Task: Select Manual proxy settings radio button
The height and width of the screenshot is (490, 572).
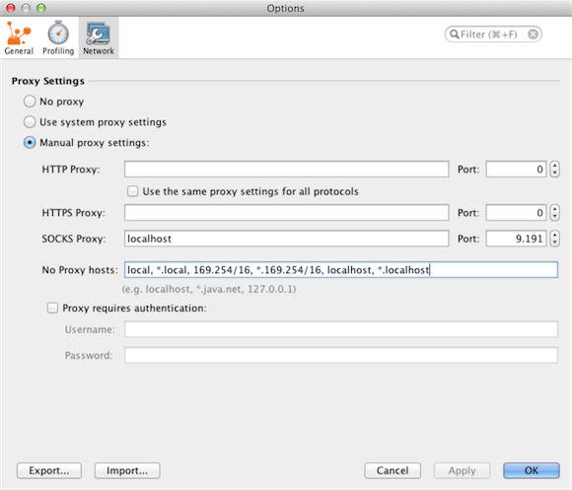Action: 30,143
